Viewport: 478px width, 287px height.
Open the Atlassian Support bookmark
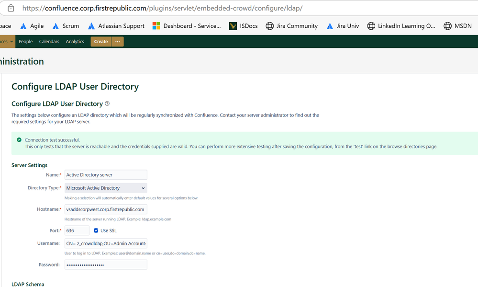[116, 26]
